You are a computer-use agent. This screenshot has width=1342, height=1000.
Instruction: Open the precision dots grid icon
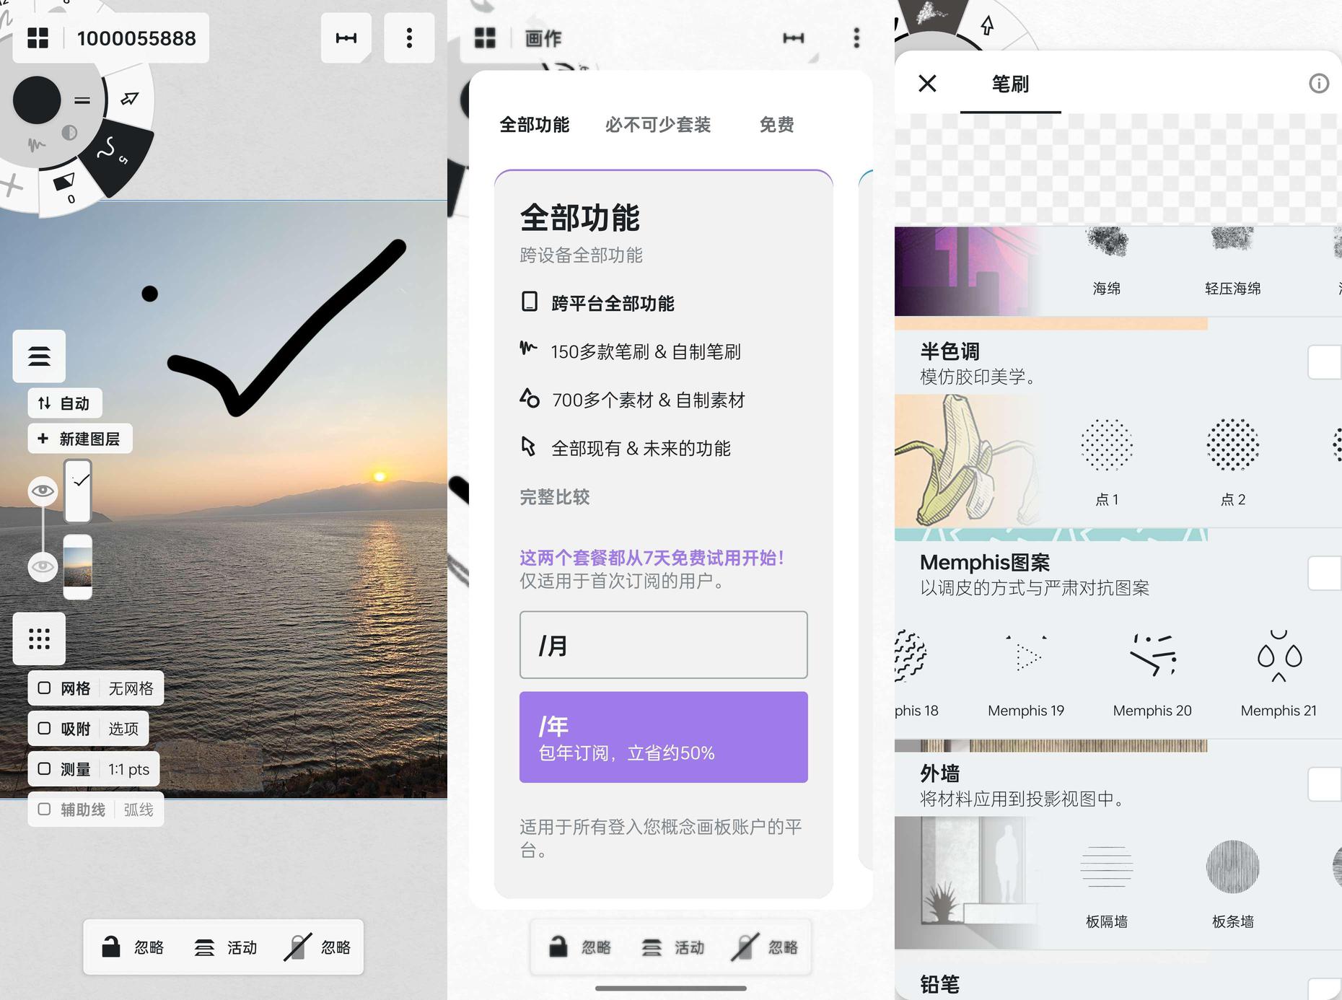[39, 639]
